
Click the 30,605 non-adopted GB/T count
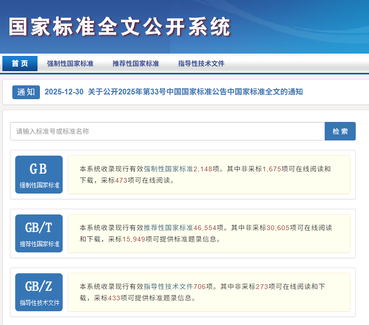[278, 228]
